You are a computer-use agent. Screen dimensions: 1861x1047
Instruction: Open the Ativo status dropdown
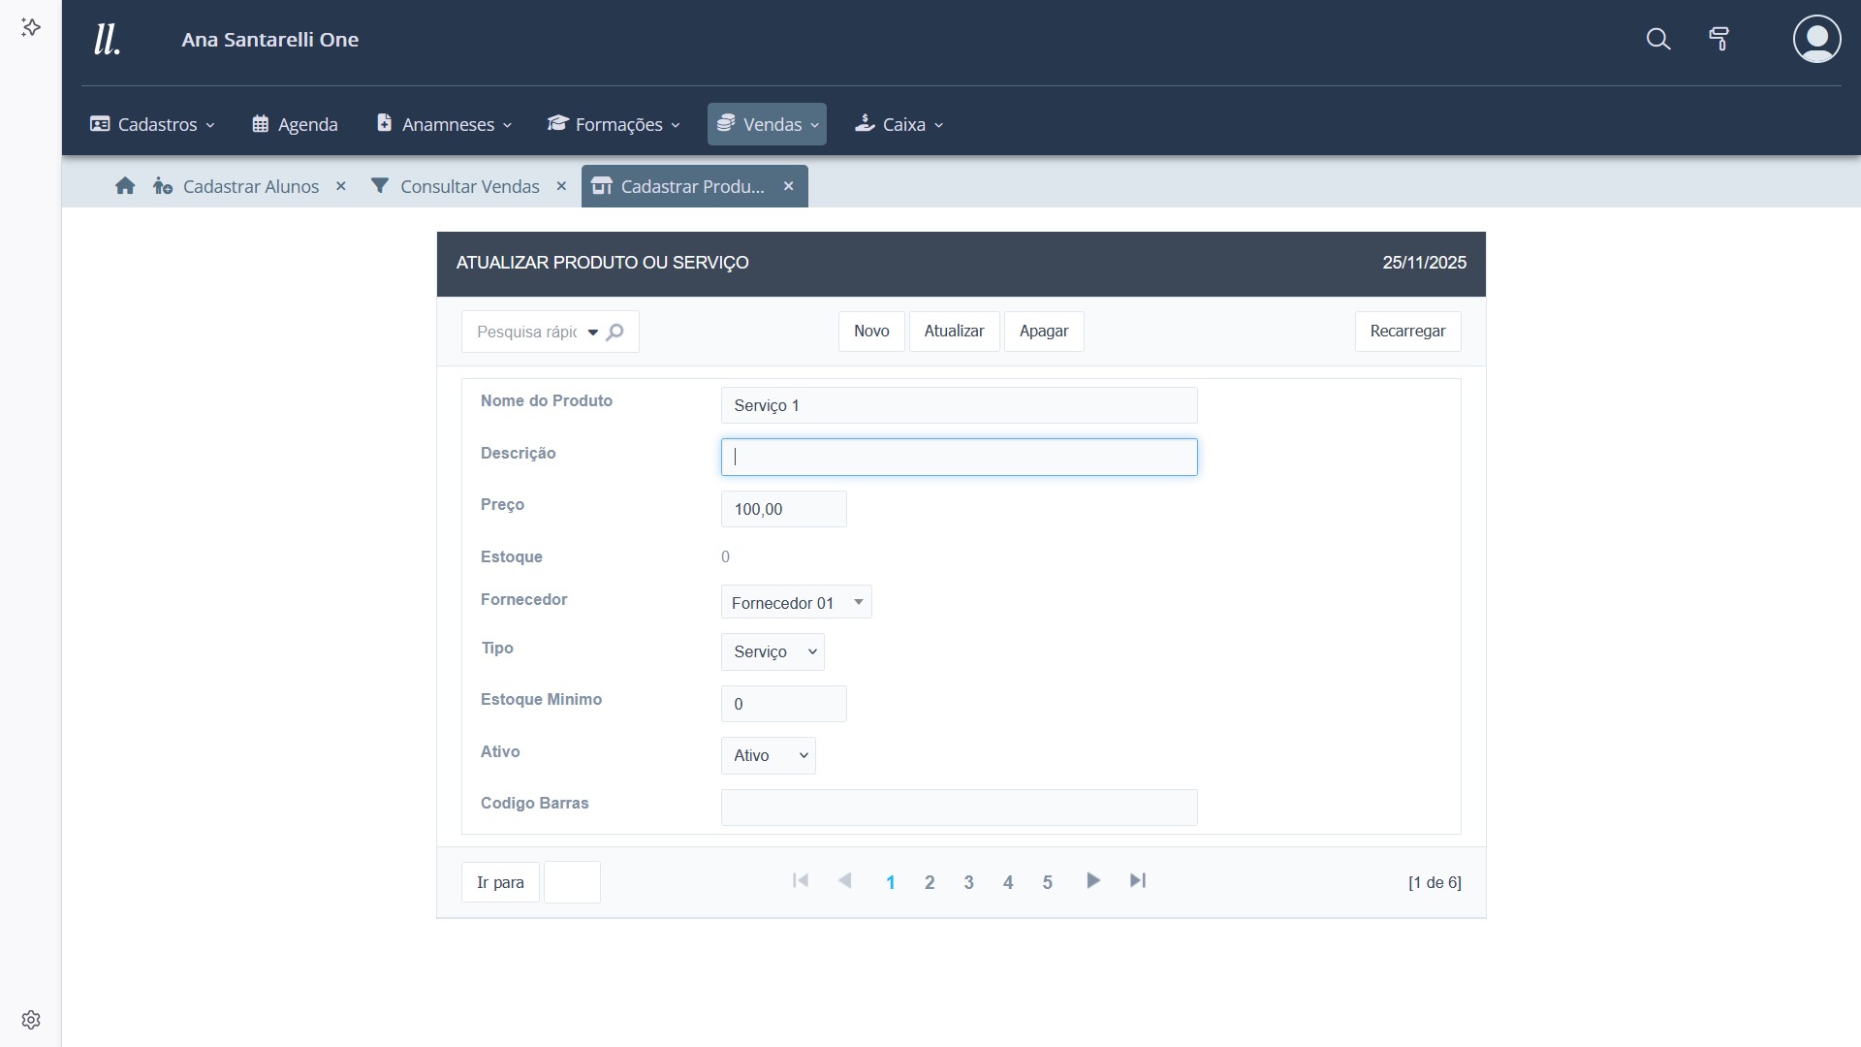768,755
